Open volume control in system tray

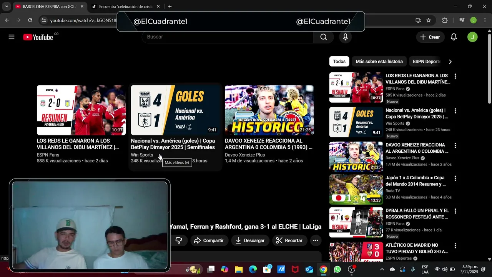(445, 269)
